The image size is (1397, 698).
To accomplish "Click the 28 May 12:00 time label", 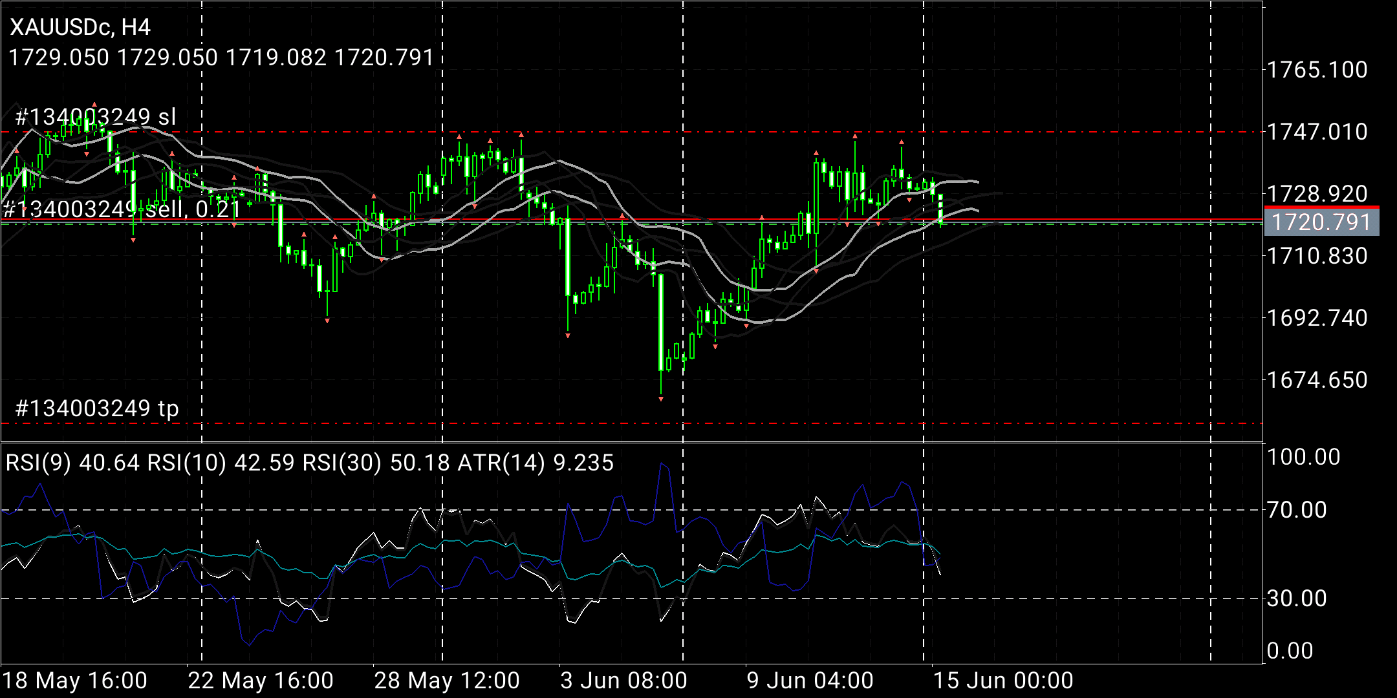I will coord(447,681).
